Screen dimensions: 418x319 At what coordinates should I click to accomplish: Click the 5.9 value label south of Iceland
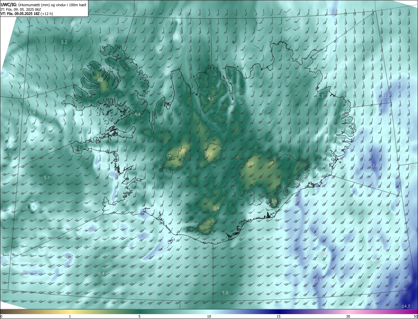pyautogui.click(x=225, y=293)
